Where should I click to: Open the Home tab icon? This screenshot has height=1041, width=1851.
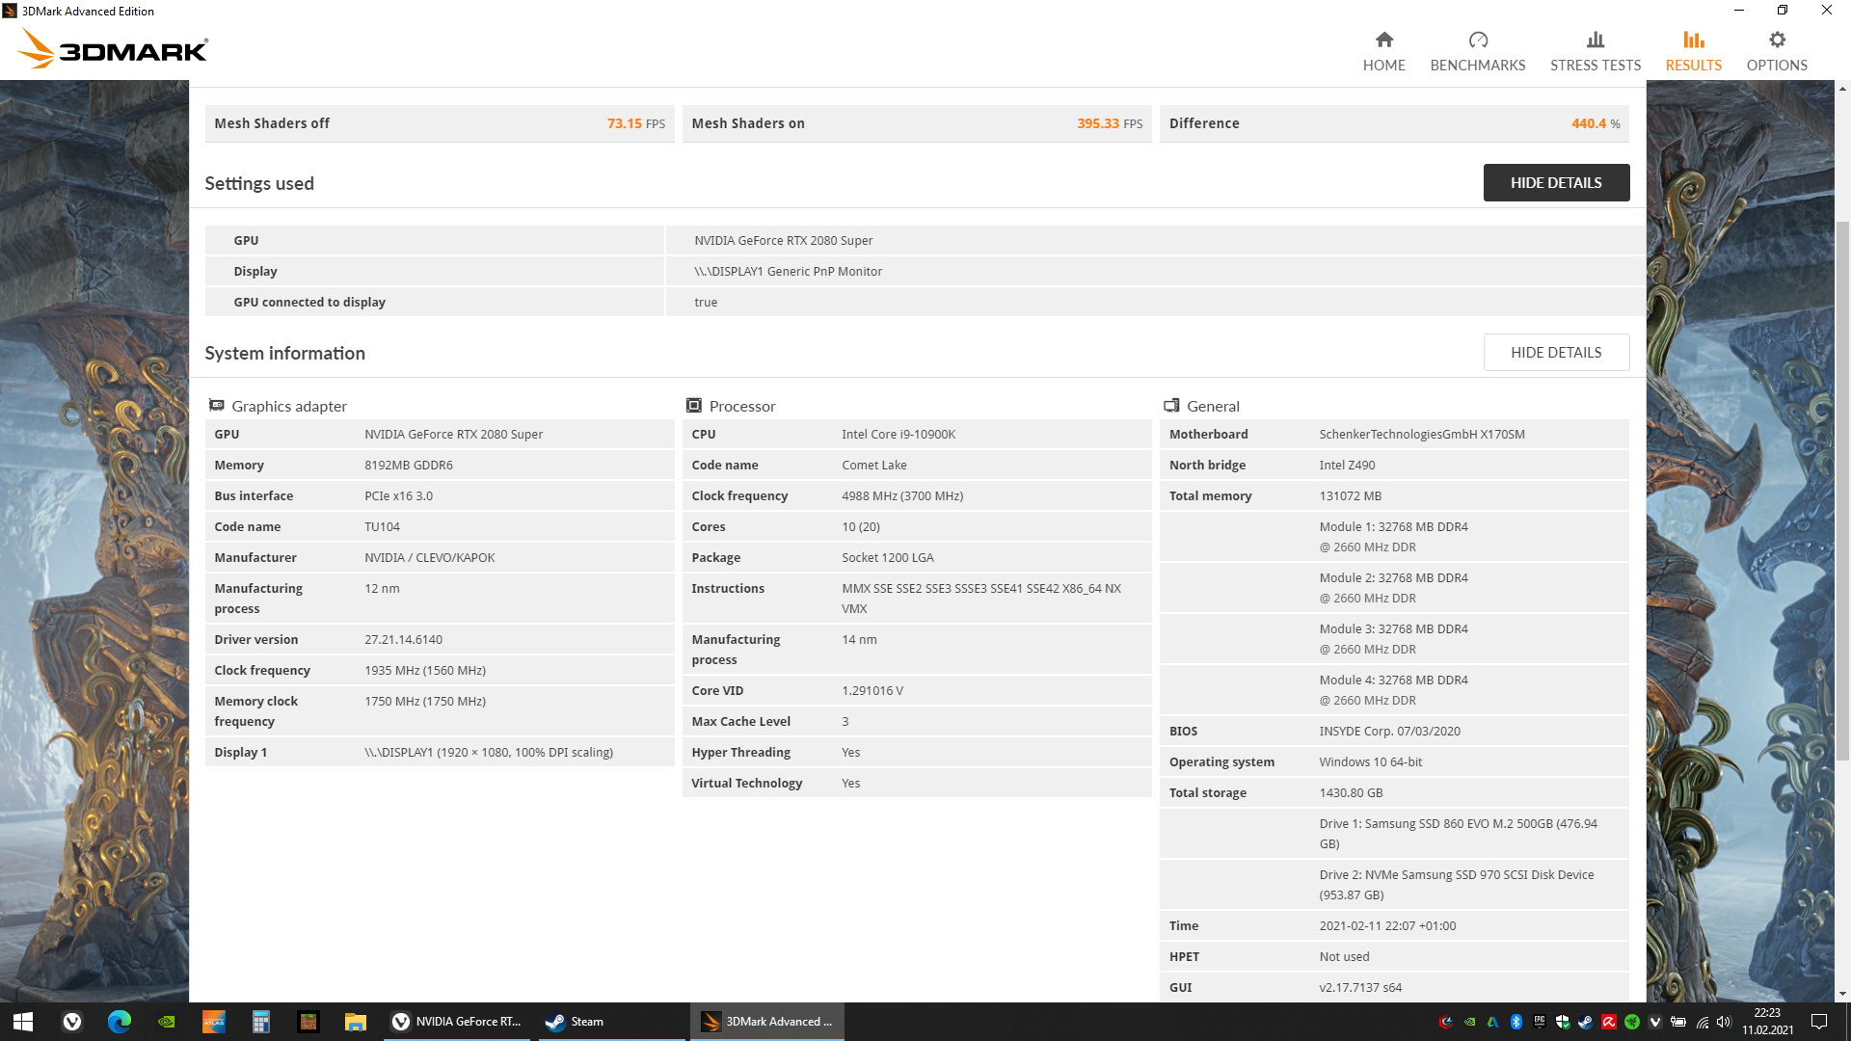coord(1383,40)
